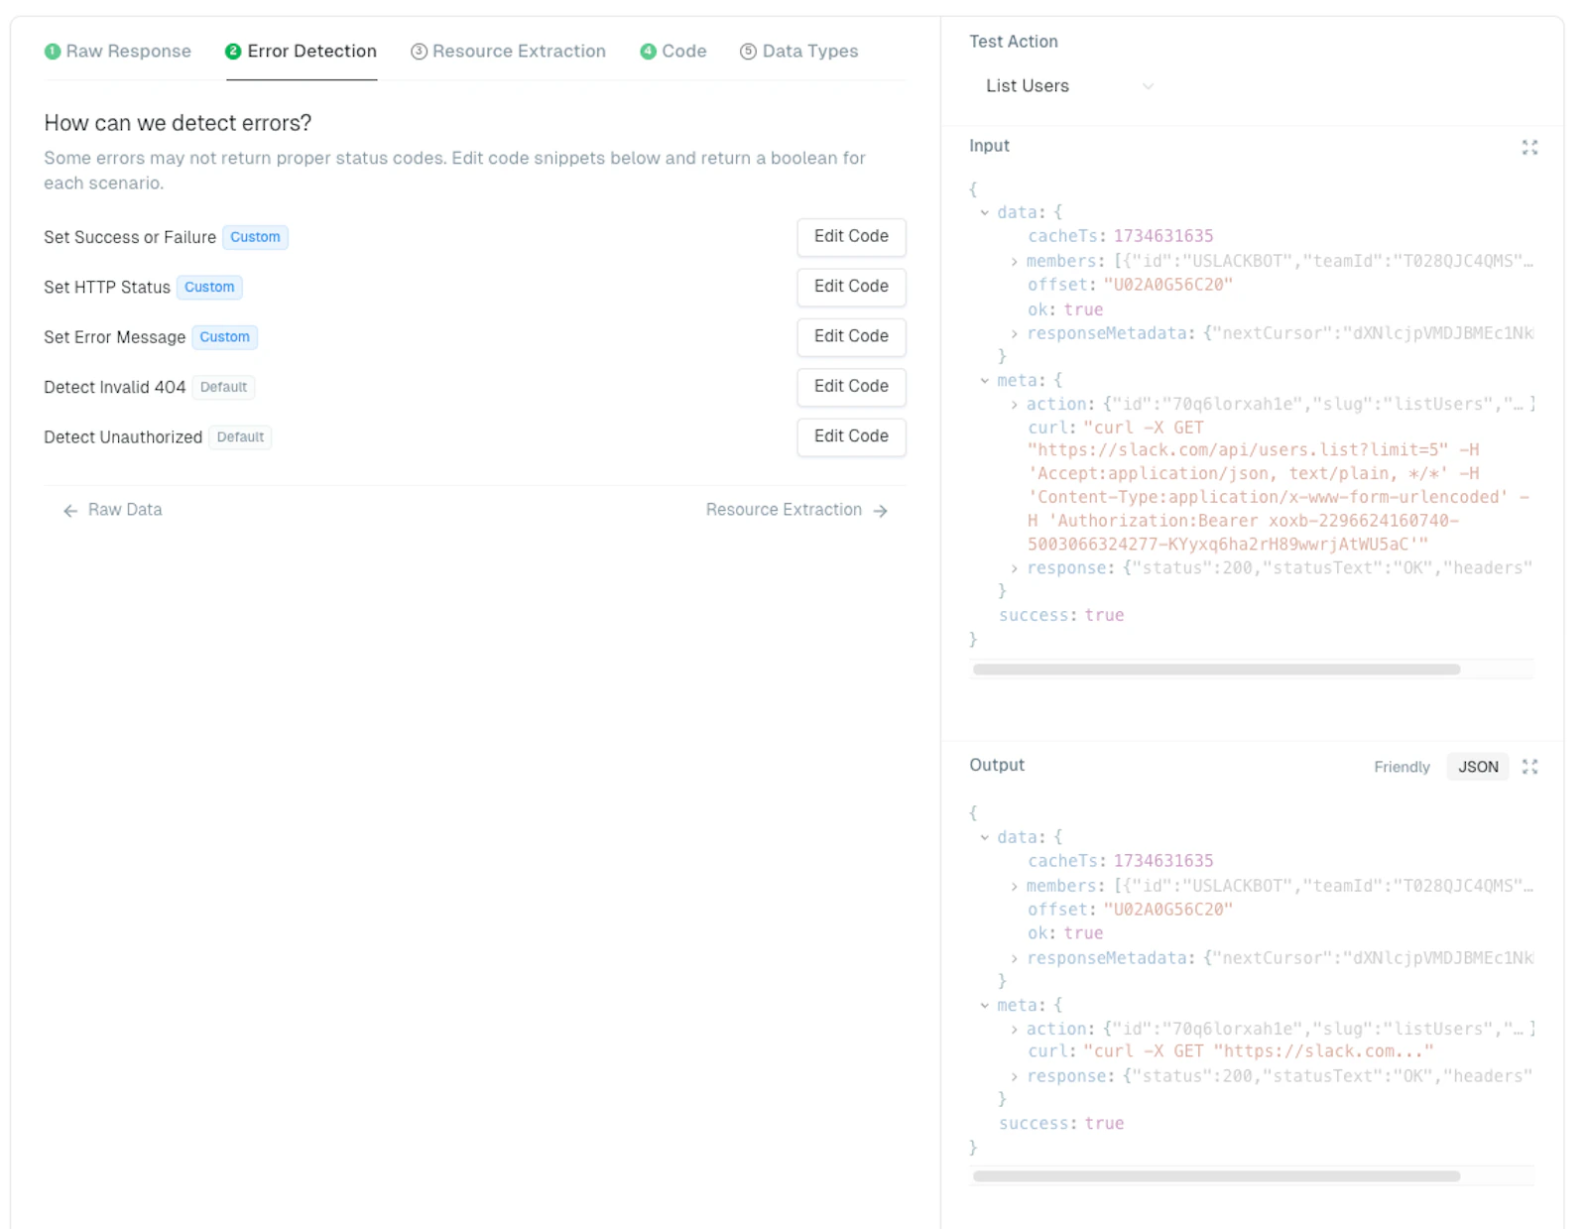
Task: Collapse the data node in Input
Action: (x=984, y=212)
